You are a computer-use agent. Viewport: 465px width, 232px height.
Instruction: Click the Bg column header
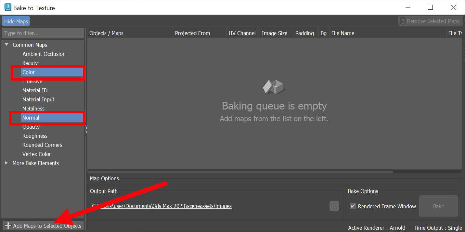coord(324,33)
